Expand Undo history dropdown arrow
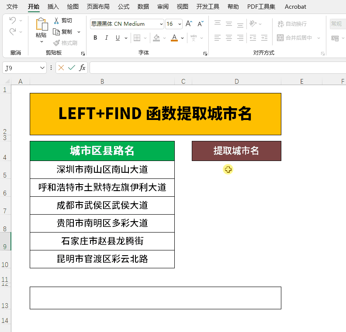346x332 pixels. [x=21, y=21]
